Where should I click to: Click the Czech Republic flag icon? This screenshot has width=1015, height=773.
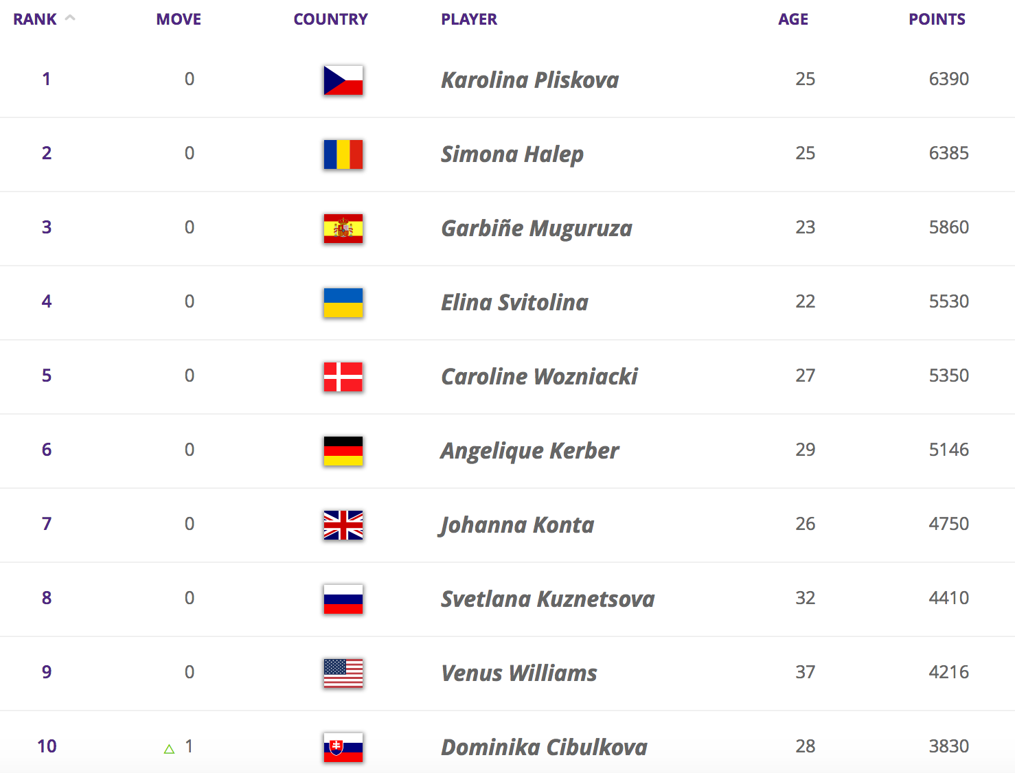(x=343, y=80)
